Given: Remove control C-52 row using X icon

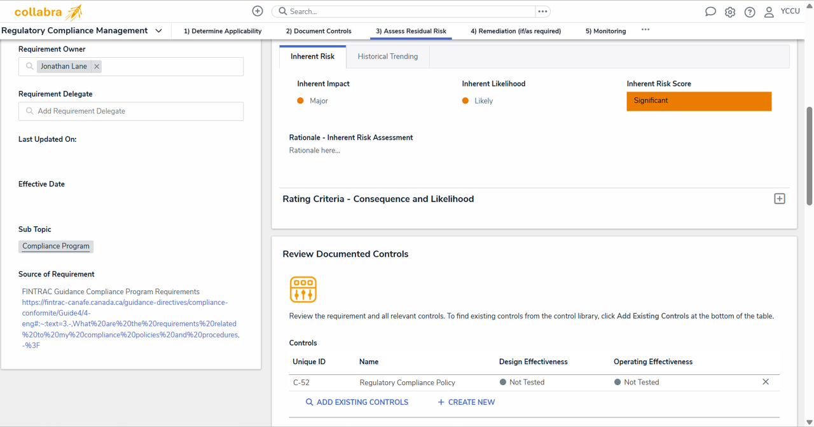Looking at the screenshot, I should tap(766, 382).
